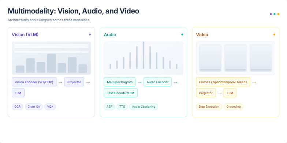
Task: Click the last video frame thumbnail
Action: [x=261, y=58]
